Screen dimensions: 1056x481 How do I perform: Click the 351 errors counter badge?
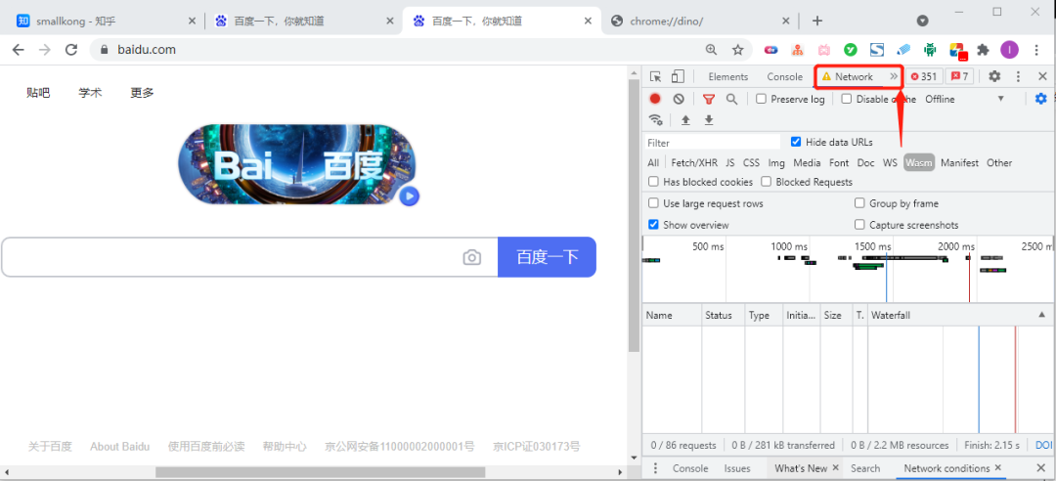coord(923,77)
